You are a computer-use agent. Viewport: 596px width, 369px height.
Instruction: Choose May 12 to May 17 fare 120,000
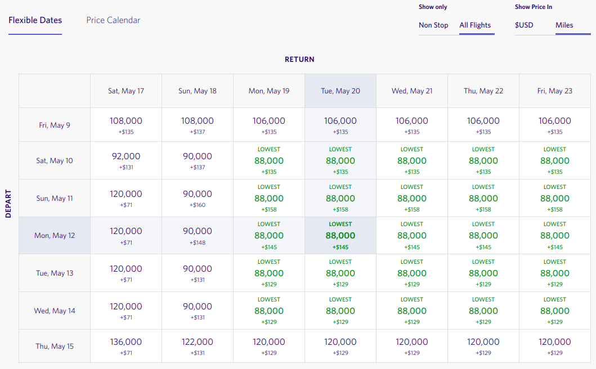(x=126, y=235)
